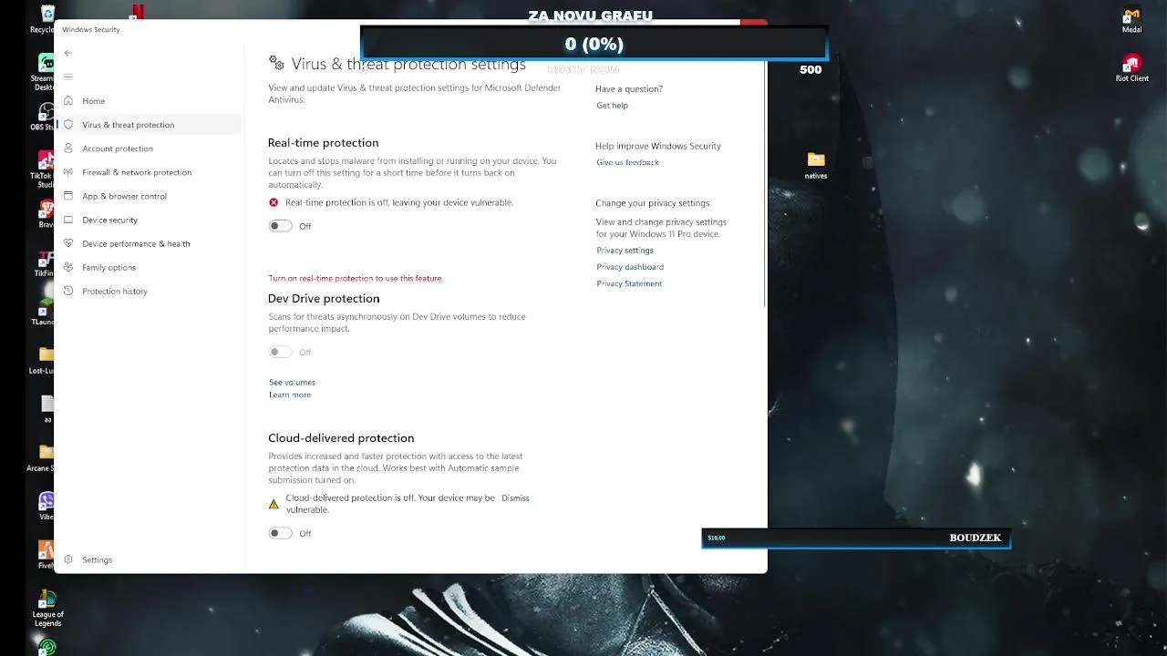Click the App & browser control icon
The height and width of the screenshot is (656, 1167).
[68, 196]
